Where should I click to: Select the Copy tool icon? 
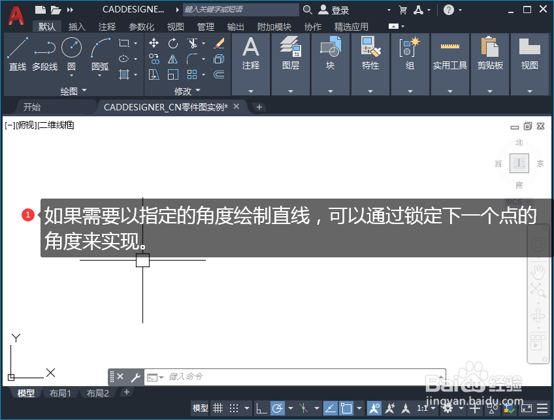coord(154,59)
